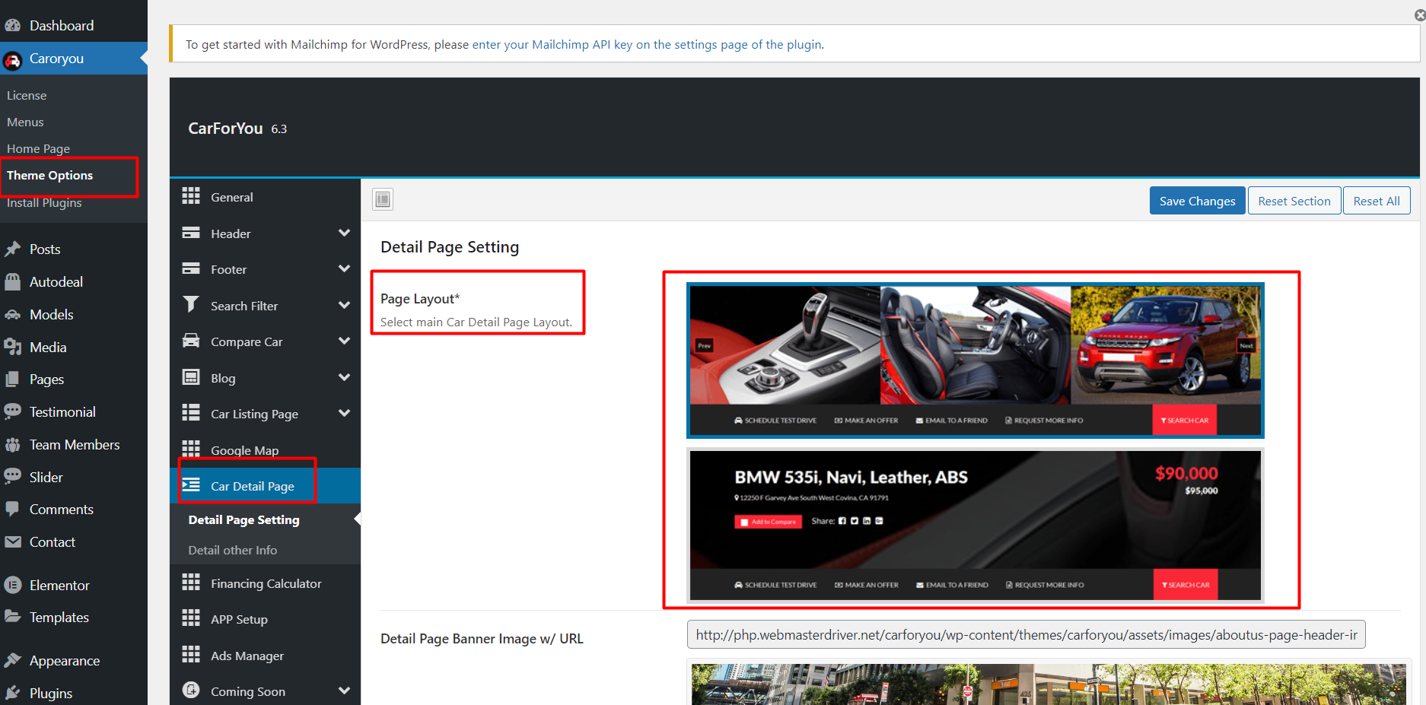This screenshot has height=705, width=1426.
Task: Click the Dashboard gauge icon
Action: click(x=12, y=25)
